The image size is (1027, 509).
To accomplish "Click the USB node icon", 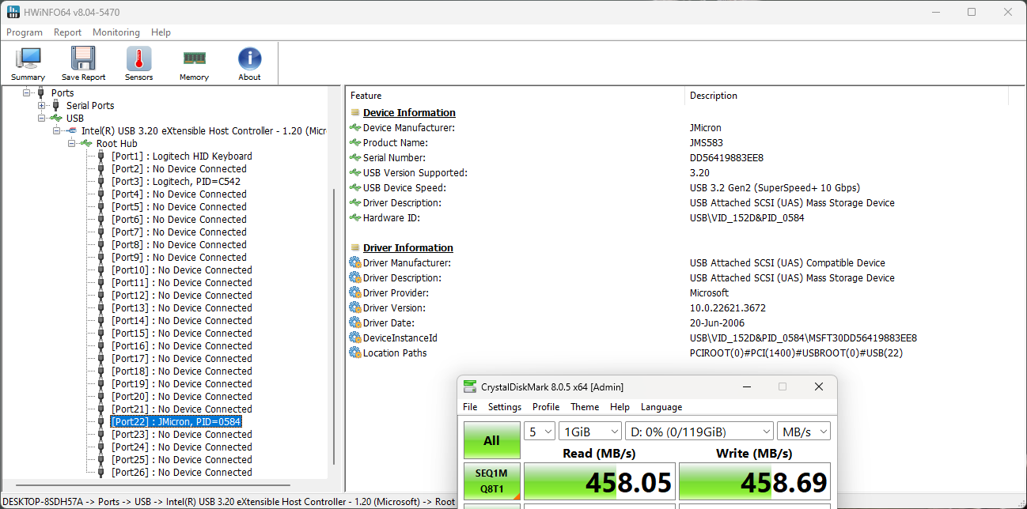I will (x=55, y=119).
